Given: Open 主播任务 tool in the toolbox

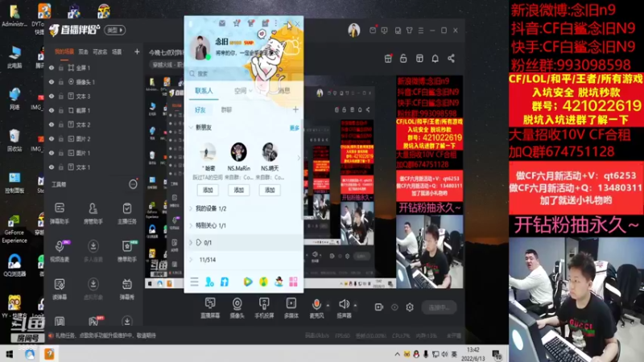Looking at the screenshot, I should [127, 212].
